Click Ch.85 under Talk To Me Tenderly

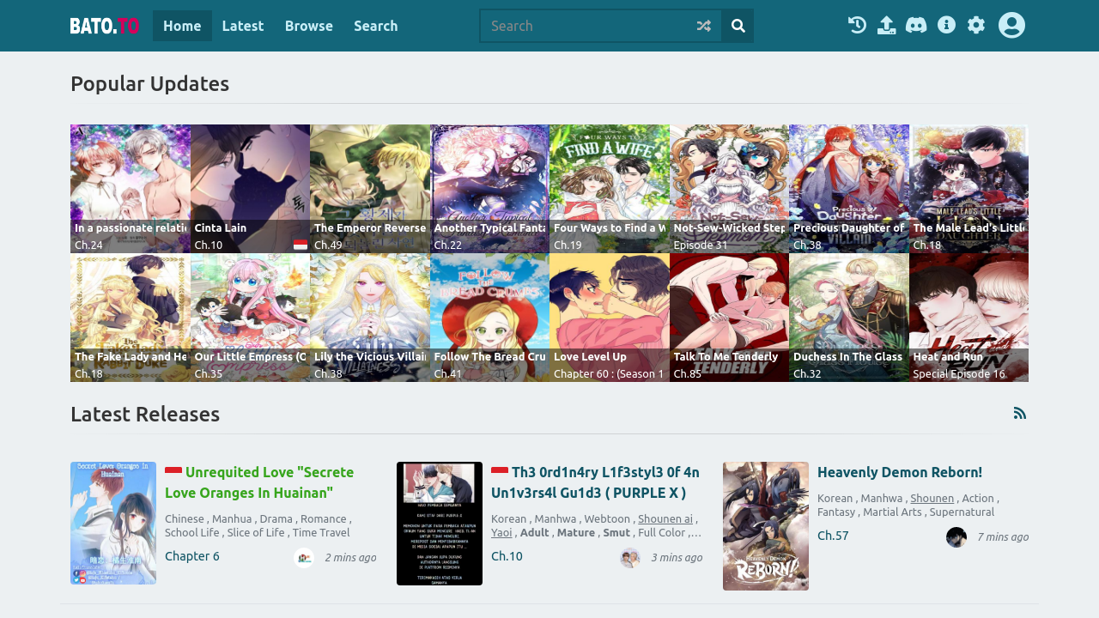(x=688, y=373)
